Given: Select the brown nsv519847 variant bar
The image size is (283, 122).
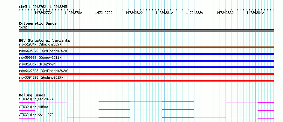Looking at the screenshot, I should pyautogui.click(x=146, y=47).
